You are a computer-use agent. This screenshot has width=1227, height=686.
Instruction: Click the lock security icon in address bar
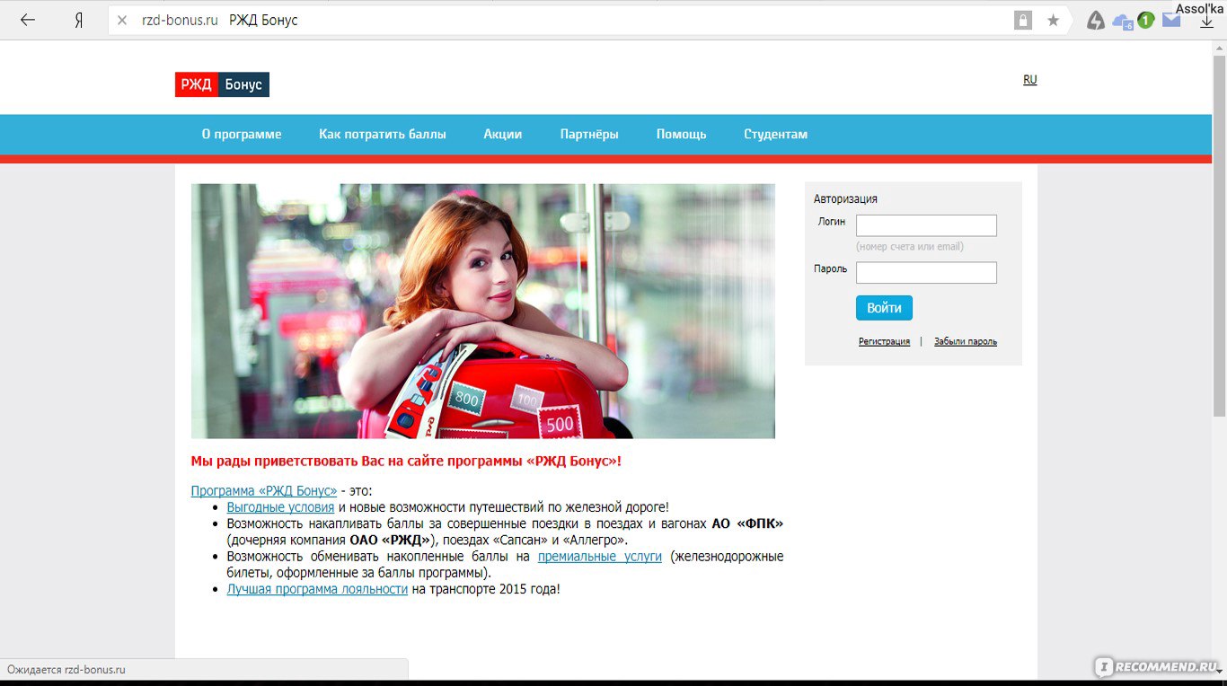tap(1023, 20)
